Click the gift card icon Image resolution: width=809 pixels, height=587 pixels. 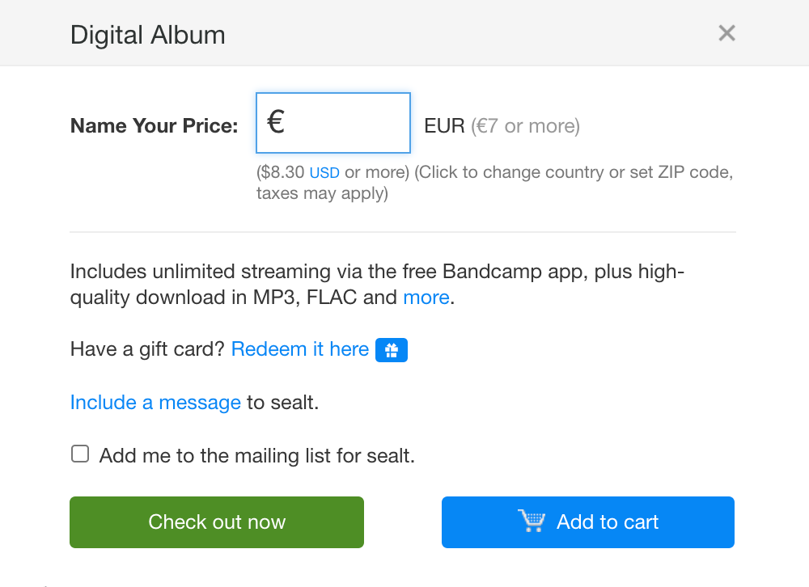[392, 350]
